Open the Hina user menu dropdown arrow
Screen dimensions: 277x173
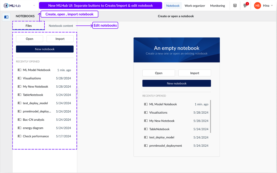coord(272,6)
